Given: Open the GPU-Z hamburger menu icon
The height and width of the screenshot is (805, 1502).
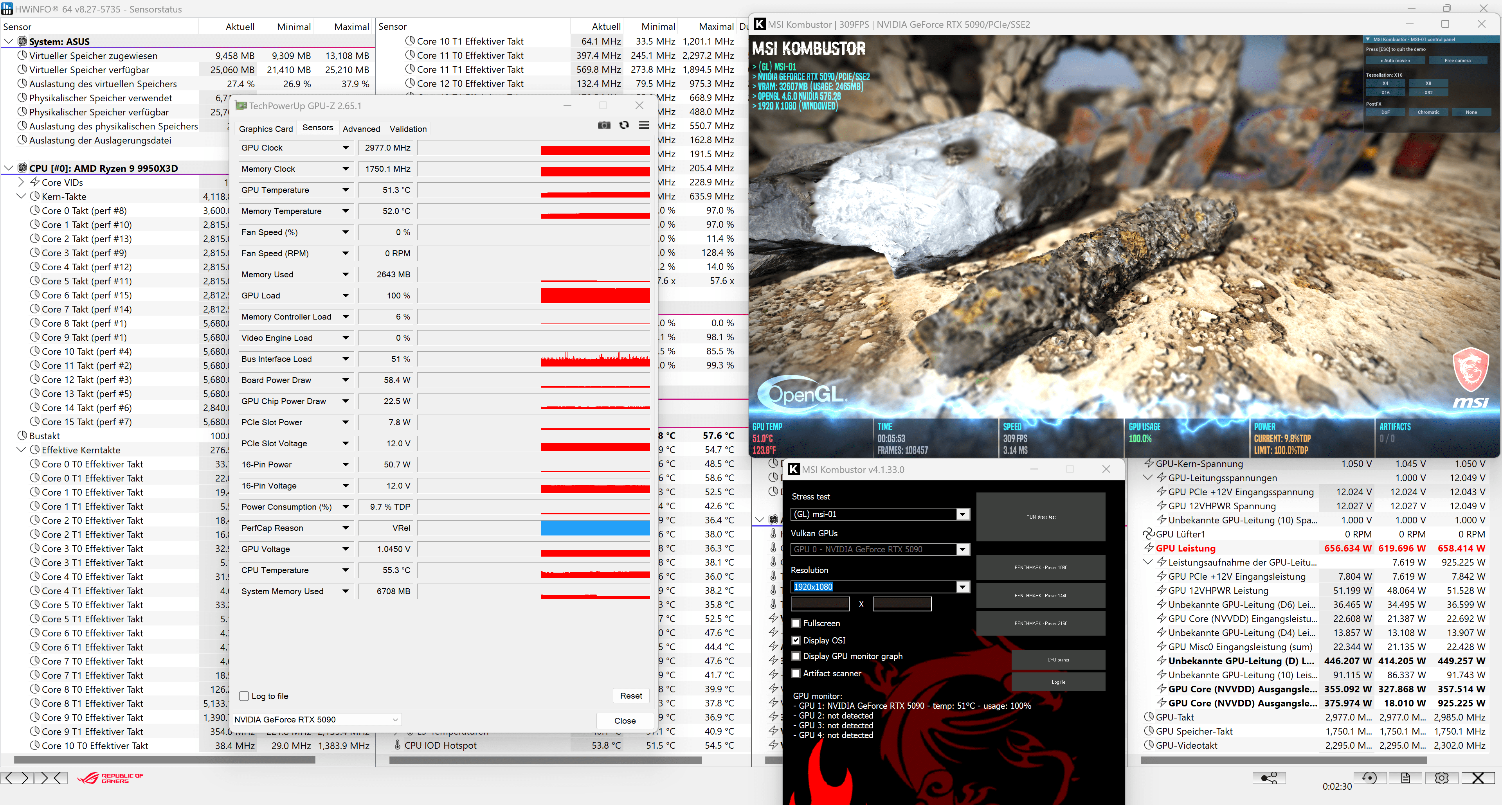Looking at the screenshot, I should [x=644, y=125].
